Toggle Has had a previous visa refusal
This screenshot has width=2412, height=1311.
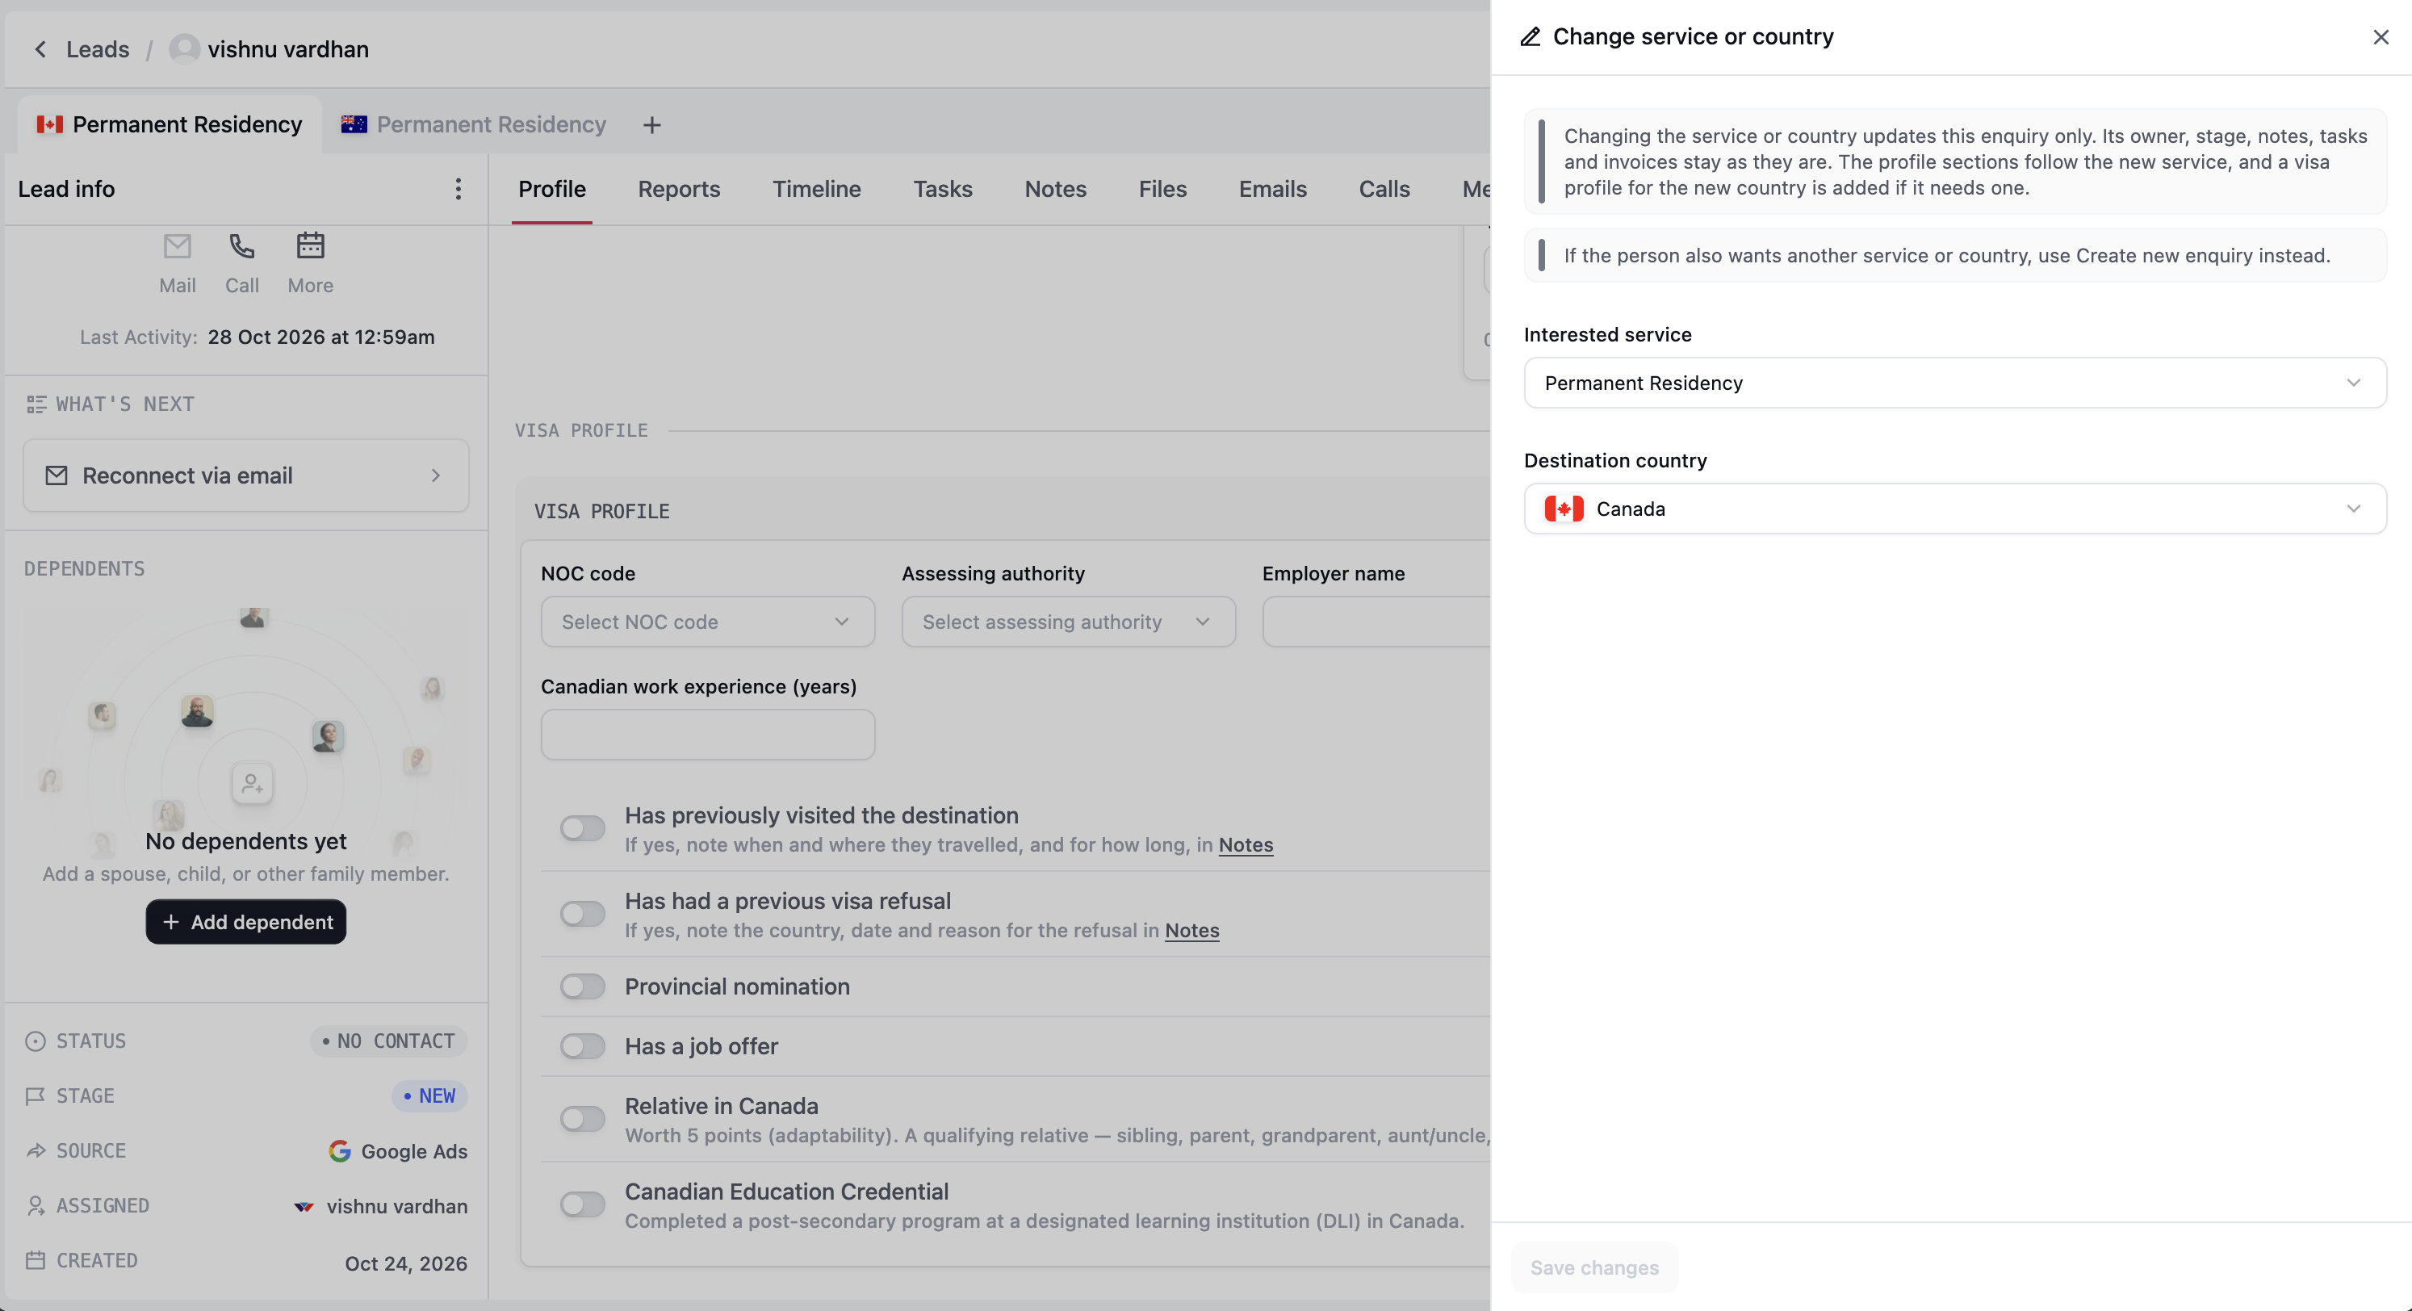582,913
